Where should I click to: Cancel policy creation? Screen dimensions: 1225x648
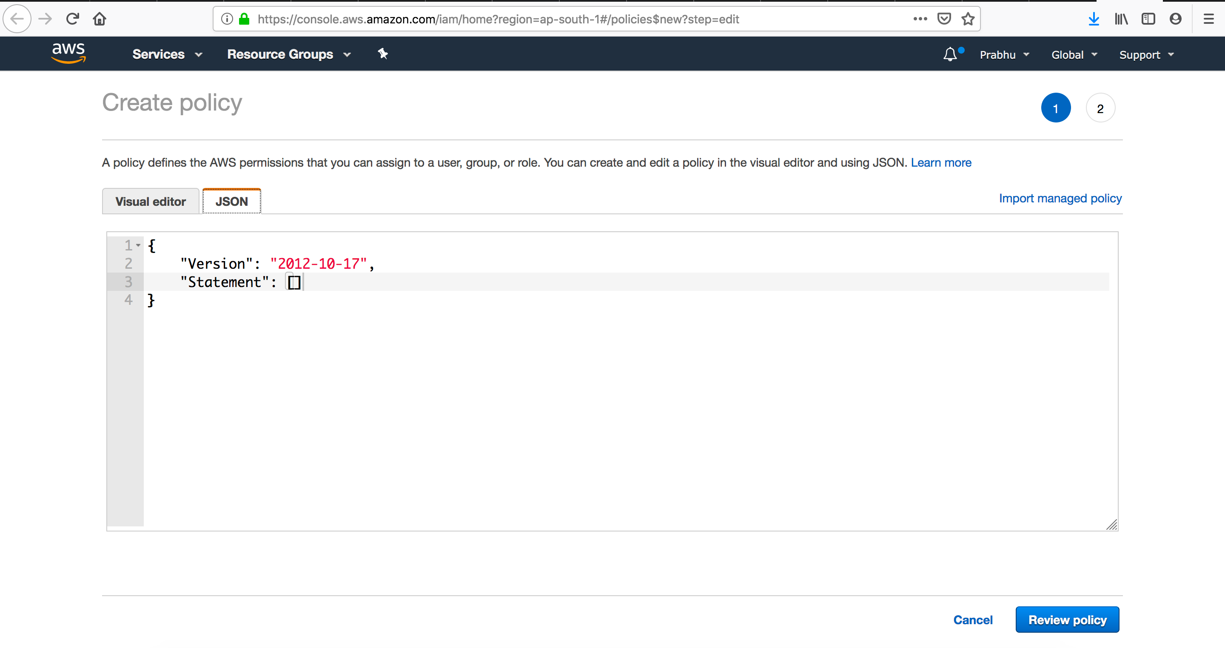tap(972, 620)
